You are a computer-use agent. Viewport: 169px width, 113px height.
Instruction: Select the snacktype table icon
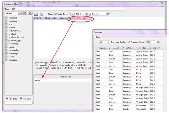pyautogui.click(x=6, y=53)
